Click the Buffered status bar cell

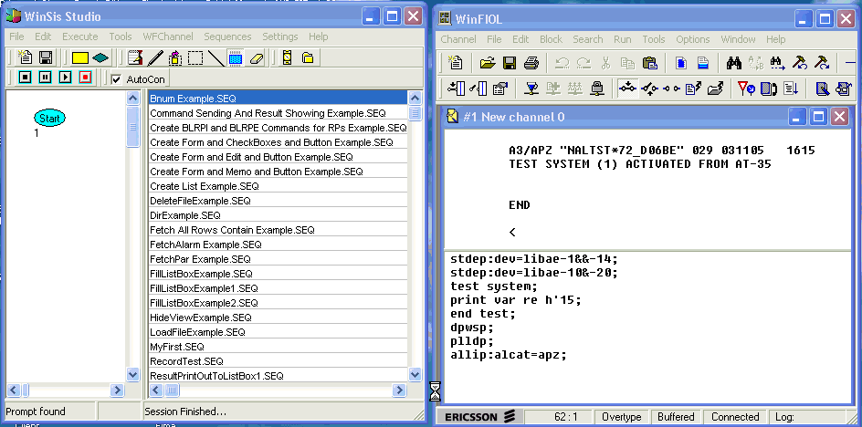click(x=676, y=417)
